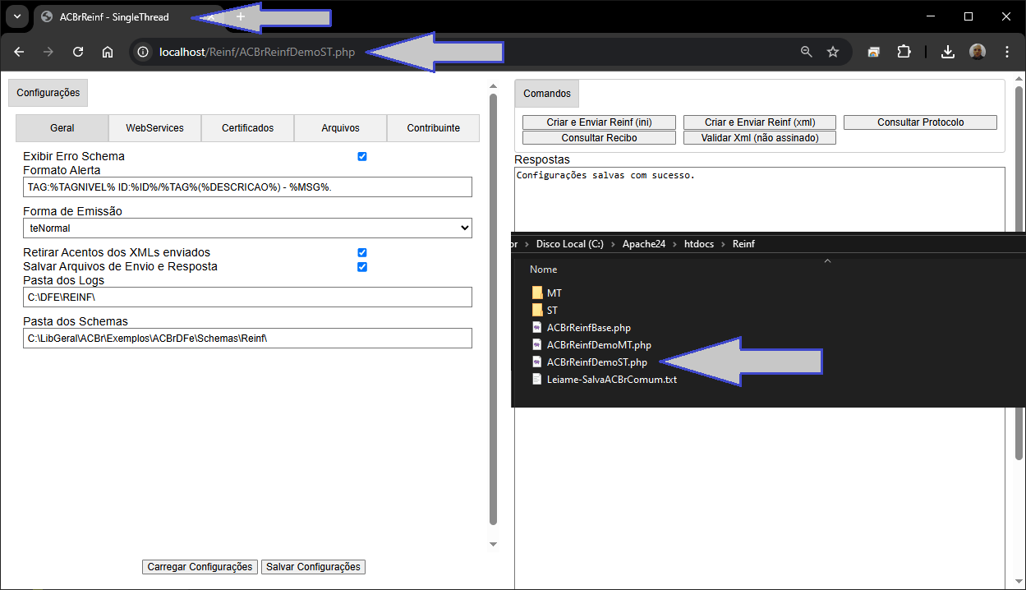The width and height of the screenshot is (1026, 590).
Task: Click Reinf in the Explorer breadcrumb
Action: 743,244
